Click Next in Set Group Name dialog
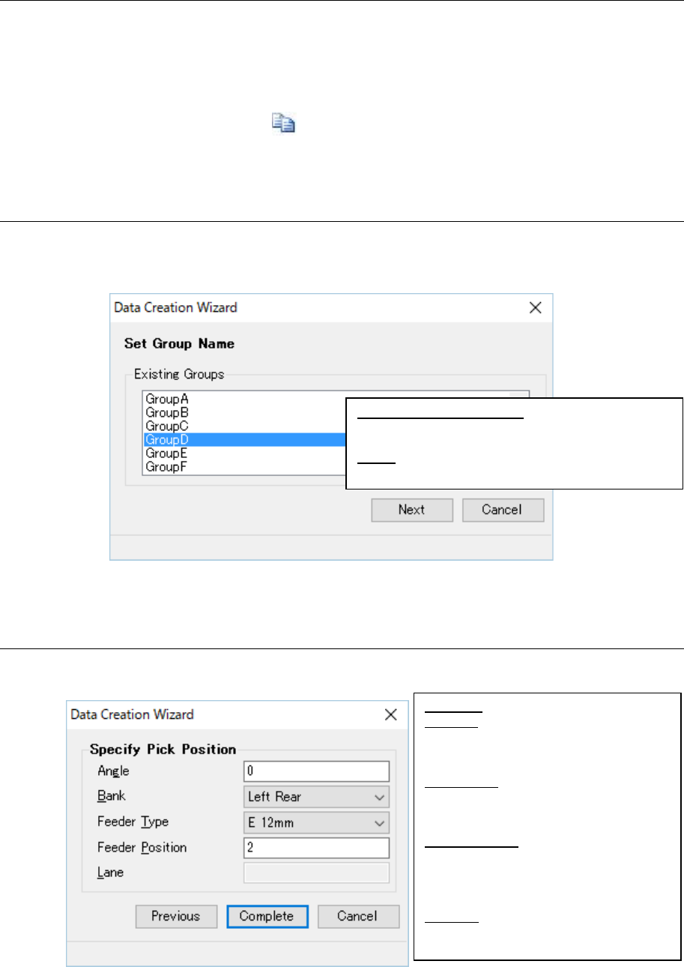Screen dimensions: 684x967 click(x=412, y=510)
